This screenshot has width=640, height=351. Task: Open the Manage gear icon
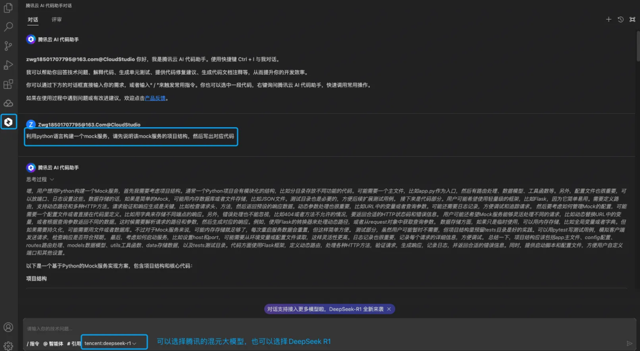pos(8,345)
